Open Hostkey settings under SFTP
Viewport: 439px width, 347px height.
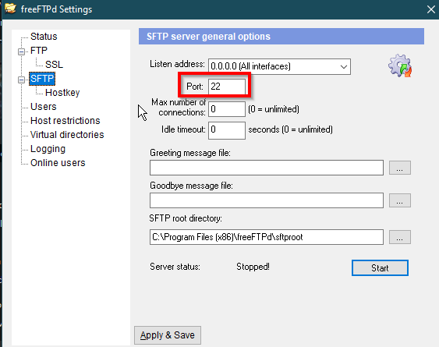(x=62, y=93)
